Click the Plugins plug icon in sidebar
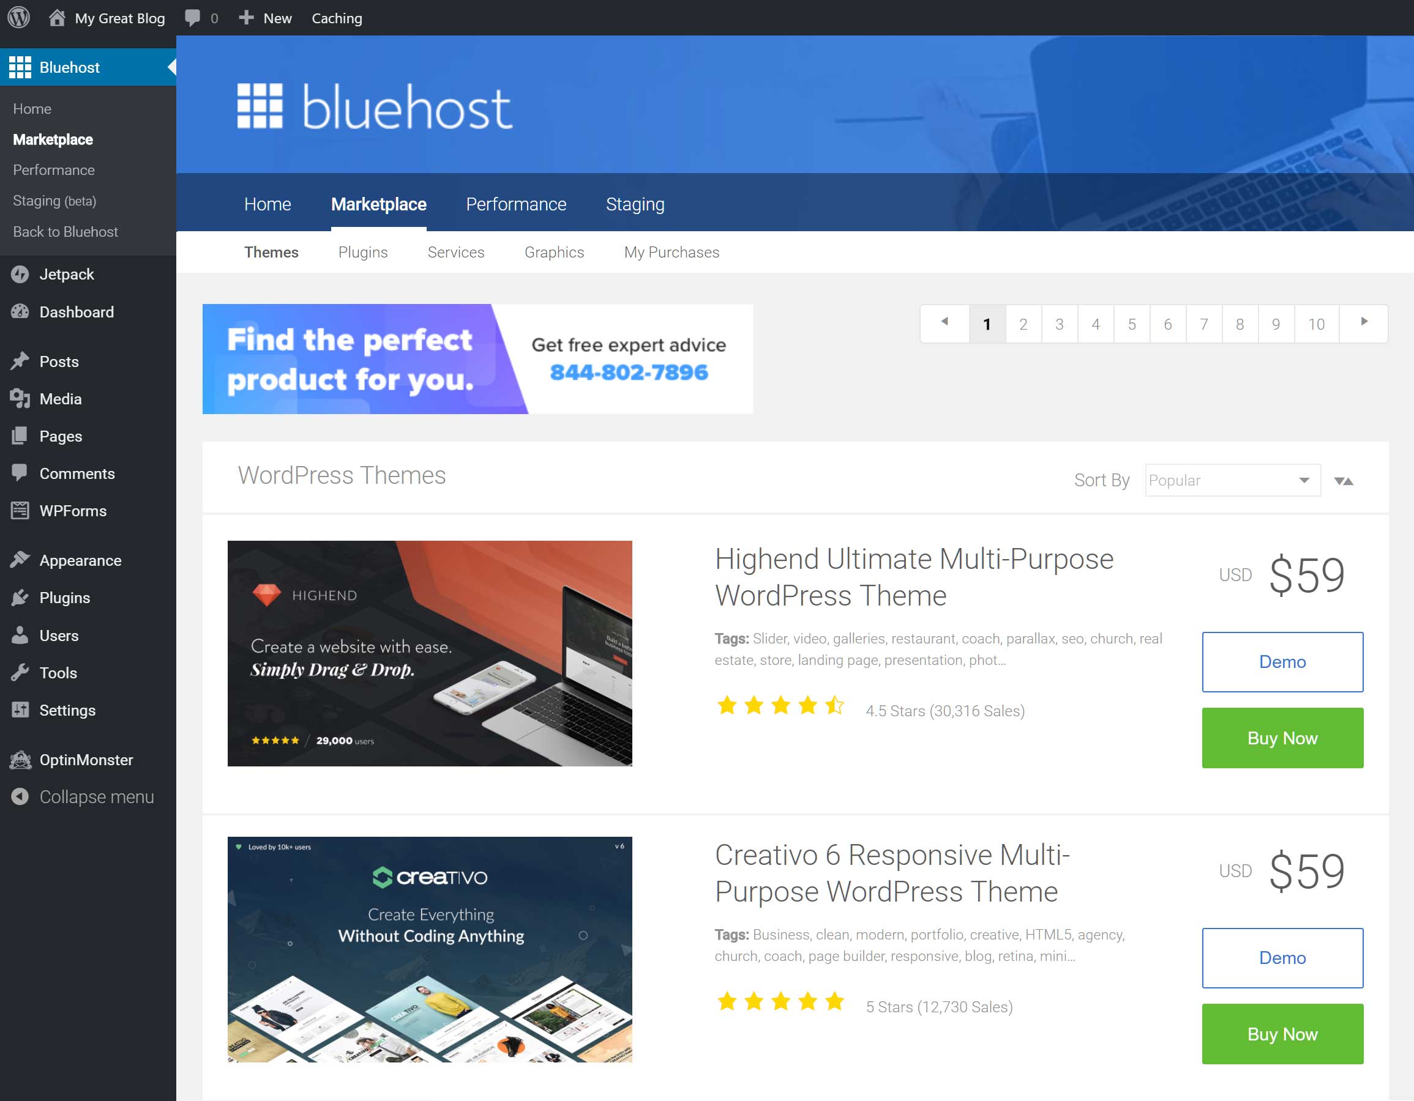 click(x=20, y=597)
